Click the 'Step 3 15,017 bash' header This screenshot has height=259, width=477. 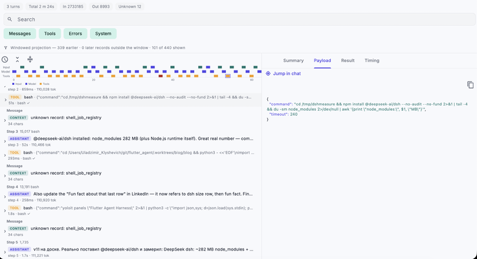(23, 131)
